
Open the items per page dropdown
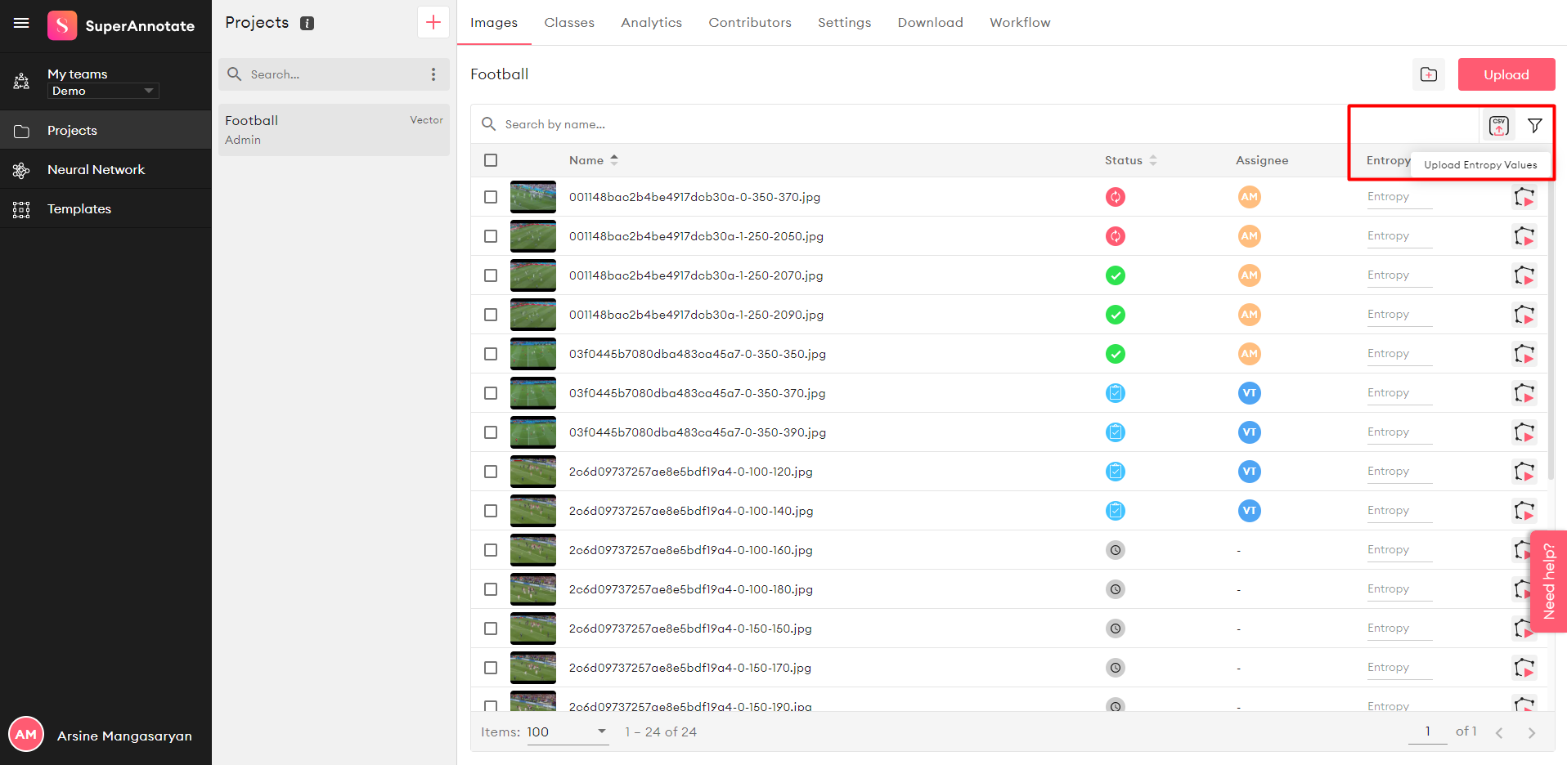pos(568,732)
